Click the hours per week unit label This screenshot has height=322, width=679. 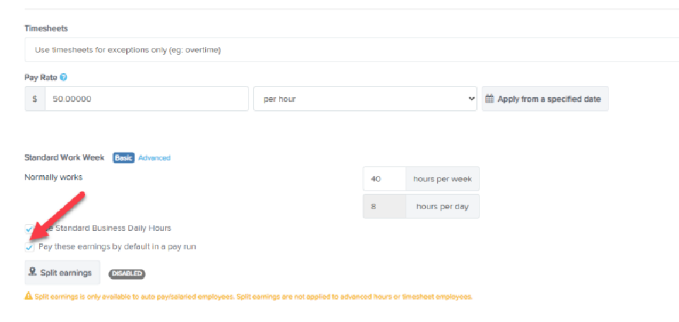coord(443,179)
